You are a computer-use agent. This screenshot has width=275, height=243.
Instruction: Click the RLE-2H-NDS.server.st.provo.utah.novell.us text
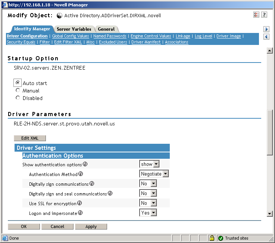64,124
